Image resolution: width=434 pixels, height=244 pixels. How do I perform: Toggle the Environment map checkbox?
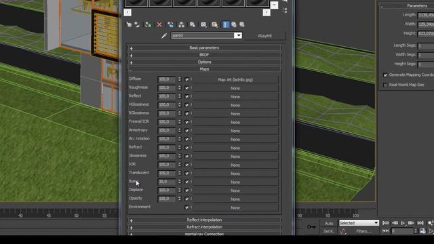tap(186, 207)
